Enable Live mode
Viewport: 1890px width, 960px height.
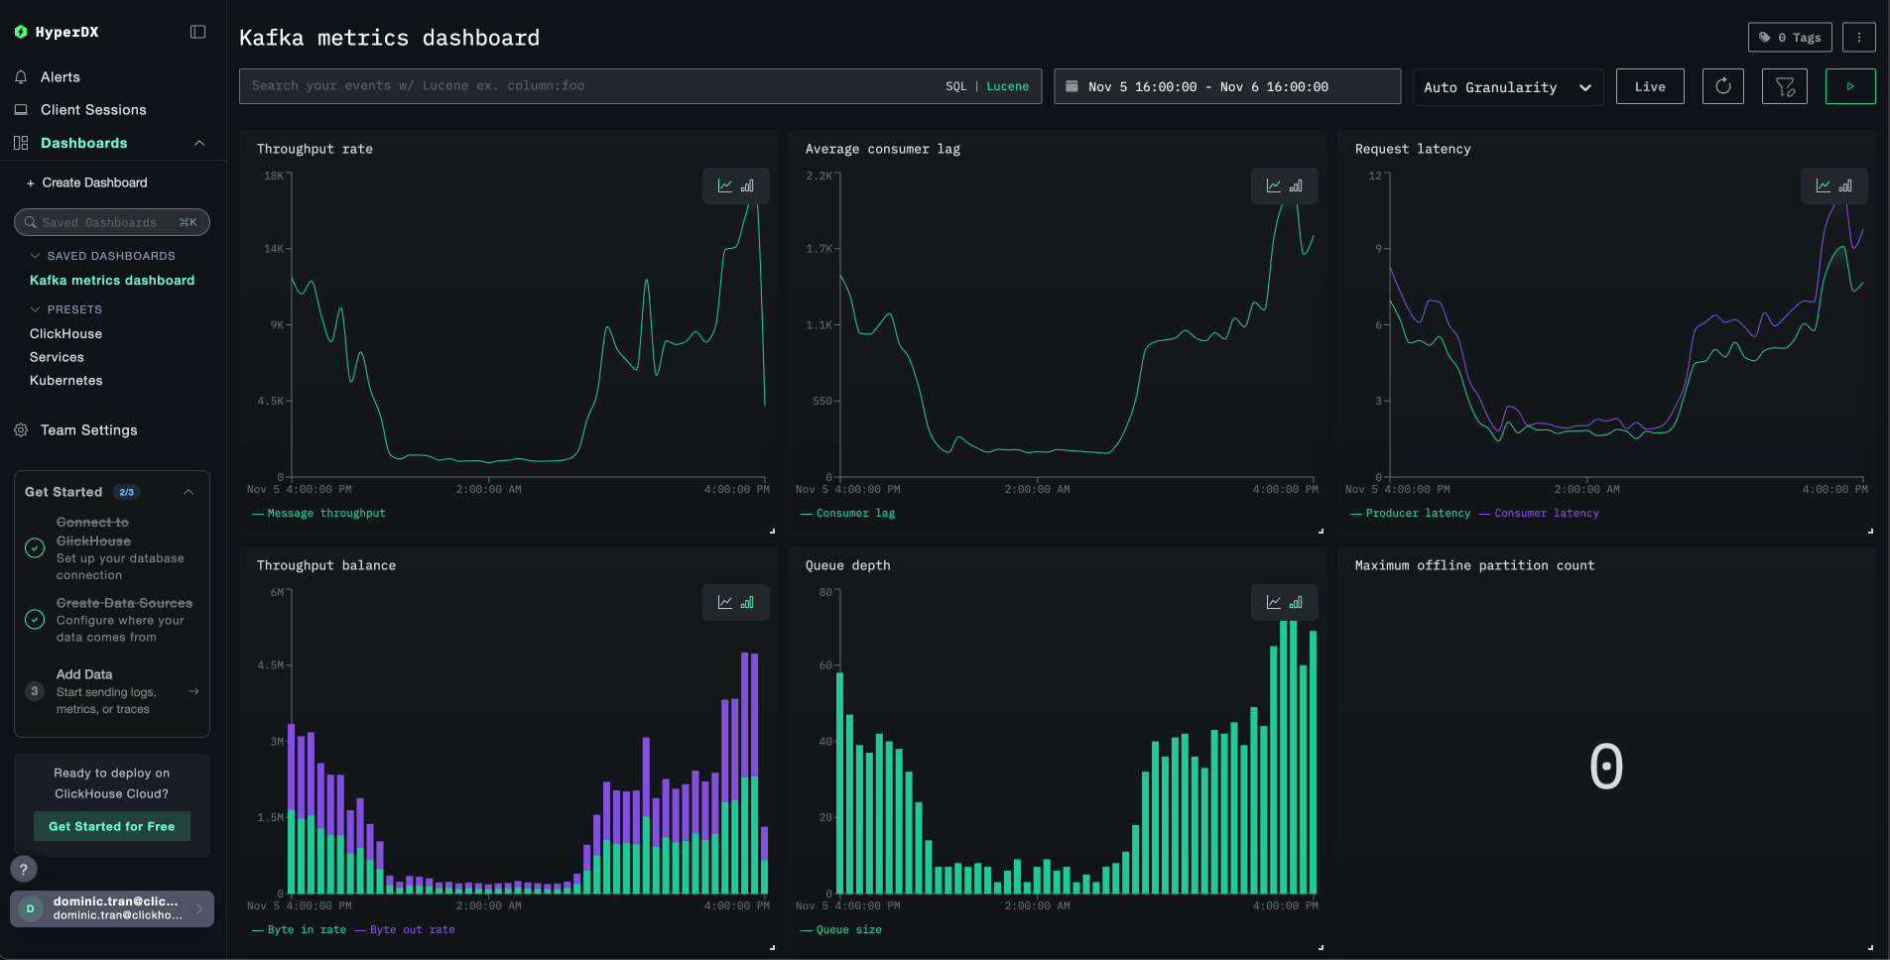pos(1649,86)
